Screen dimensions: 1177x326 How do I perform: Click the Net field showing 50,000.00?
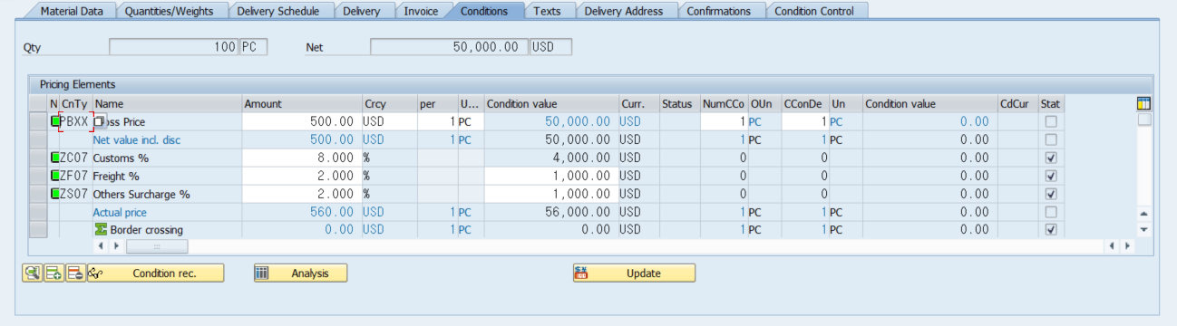click(449, 46)
